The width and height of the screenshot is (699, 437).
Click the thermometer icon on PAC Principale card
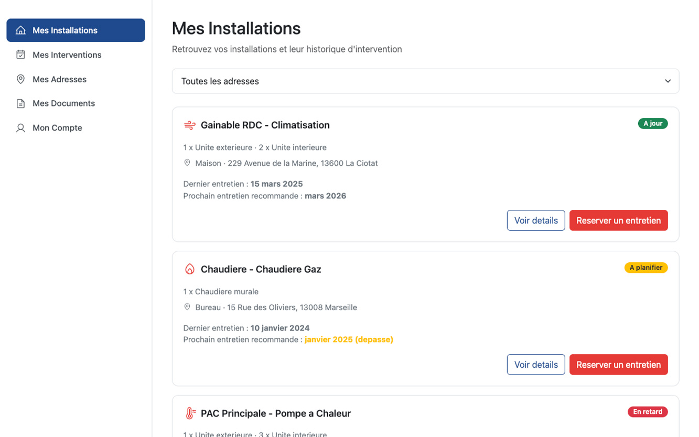pos(189,413)
